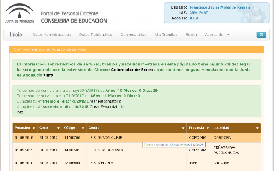Click user name Francisco Javier Melendo Román
Screen dimensions: 274x171
click(x=220, y=7)
